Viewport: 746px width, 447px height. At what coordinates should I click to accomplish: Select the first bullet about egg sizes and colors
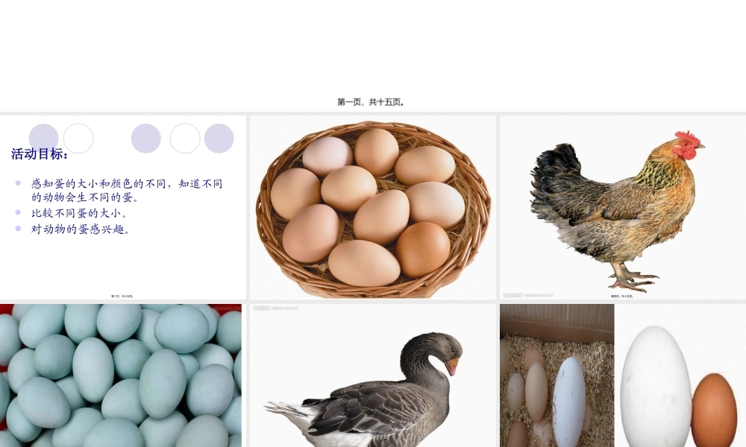[127, 190]
